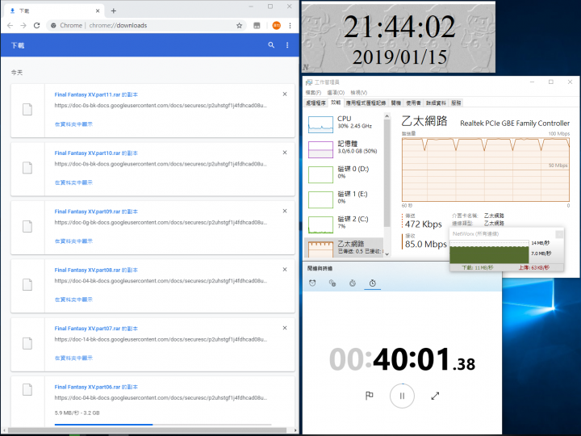
Task: Close the NetWorx graph popup
Action: coord(559,234)
